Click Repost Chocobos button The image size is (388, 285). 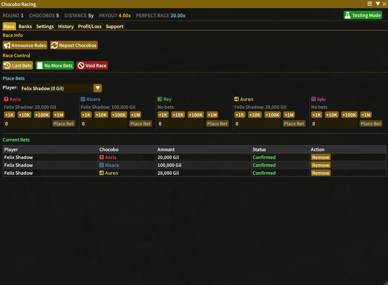pyautogui.click(x=74, y=45)
